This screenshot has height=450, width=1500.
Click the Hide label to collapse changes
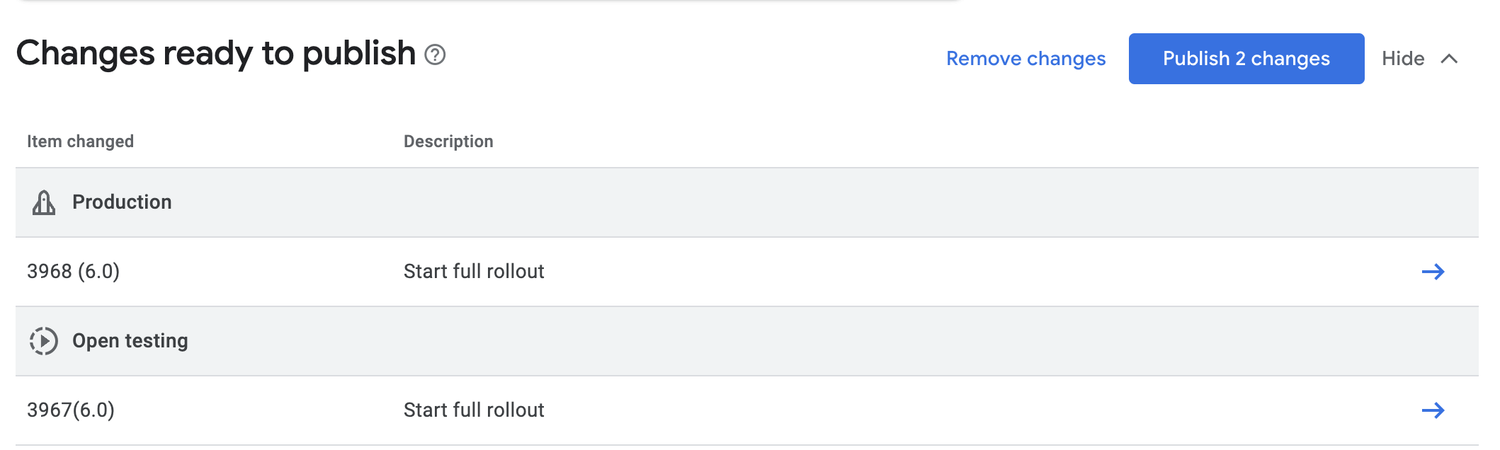coord(1402,59)
